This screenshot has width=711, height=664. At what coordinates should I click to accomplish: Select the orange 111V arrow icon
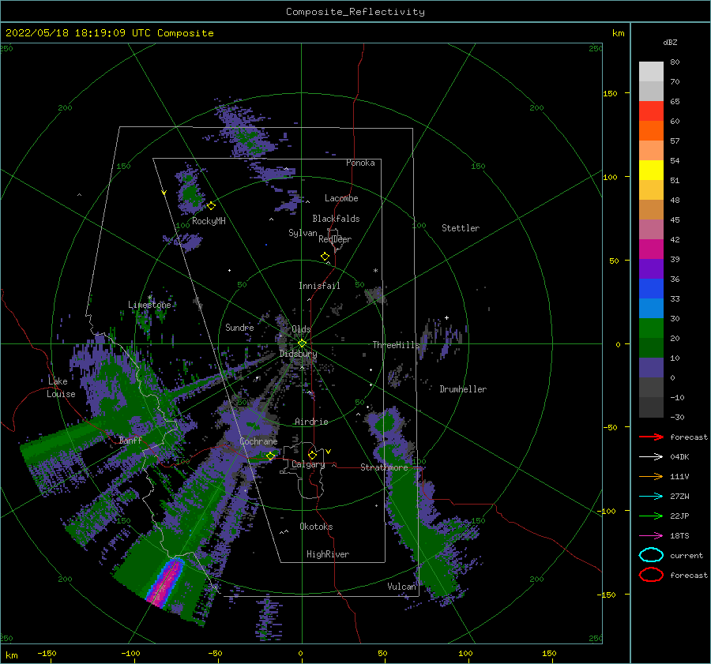coord(651,476)
